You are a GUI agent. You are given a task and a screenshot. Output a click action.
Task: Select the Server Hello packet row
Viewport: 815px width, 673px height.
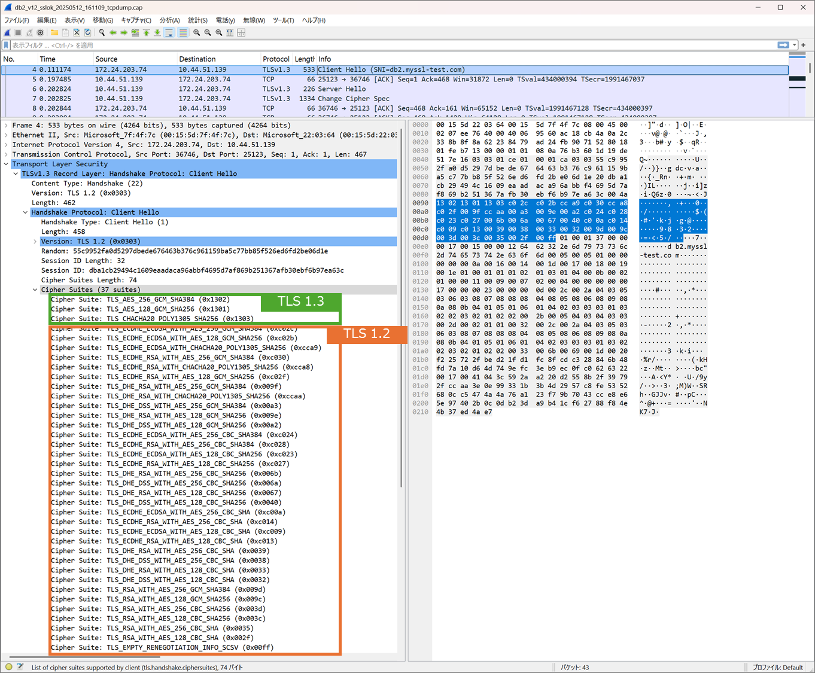(x=239, y=89)
